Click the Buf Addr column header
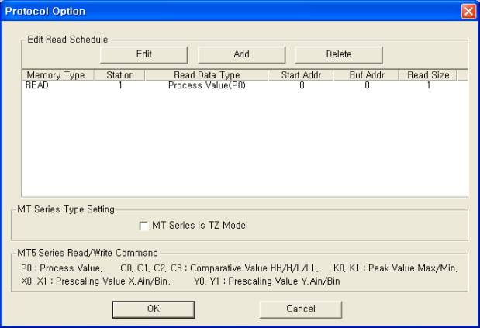Viewport: 480px width, 328px height. [367, 75]
